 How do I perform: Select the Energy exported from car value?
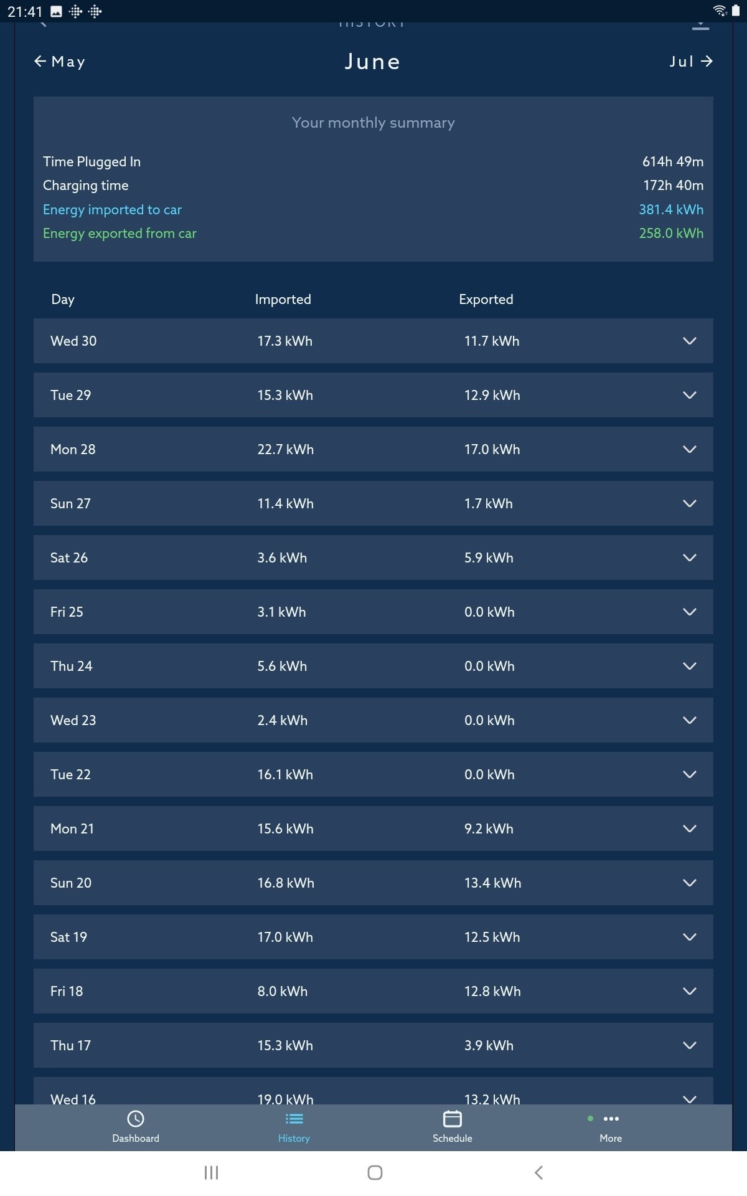tap(671, 233)
